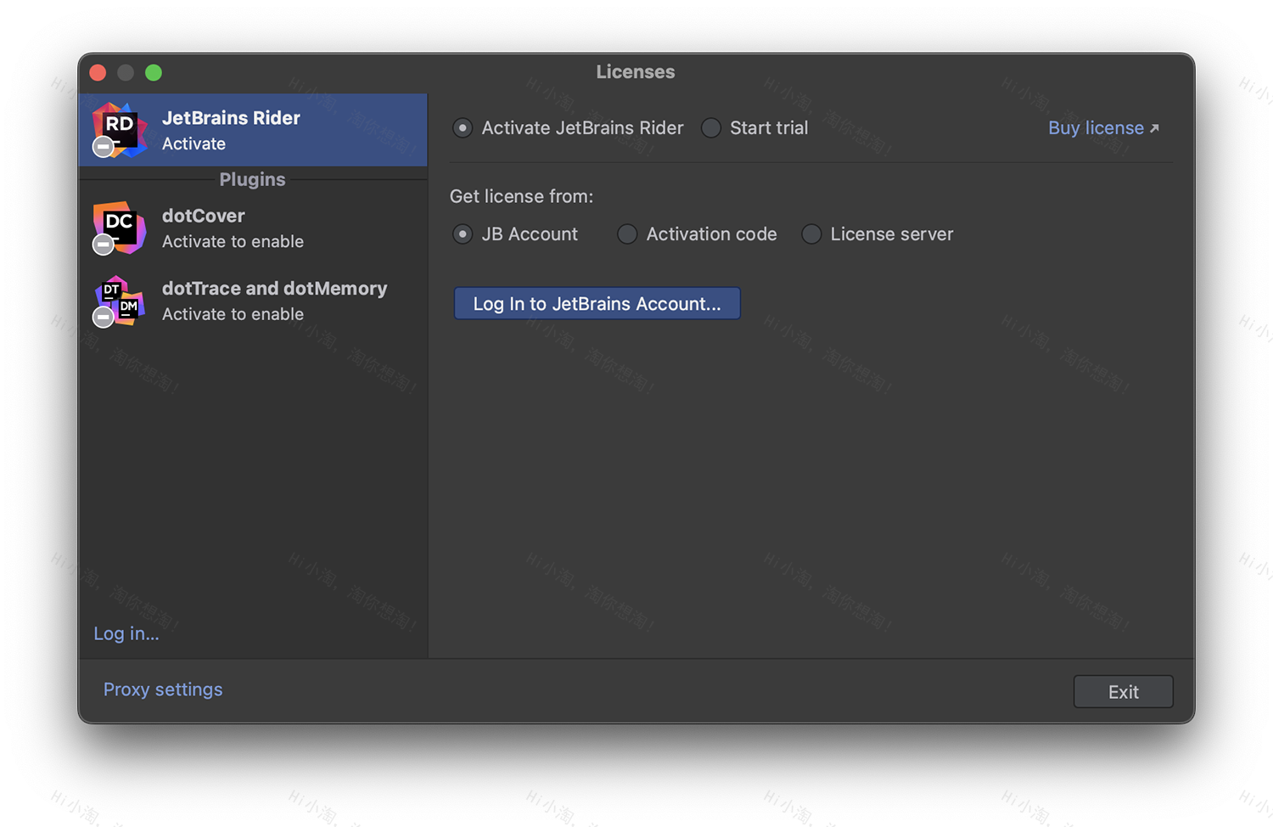Click the Log in link at the sidebar bottom

pyautogui.click(x=126, y=633)
